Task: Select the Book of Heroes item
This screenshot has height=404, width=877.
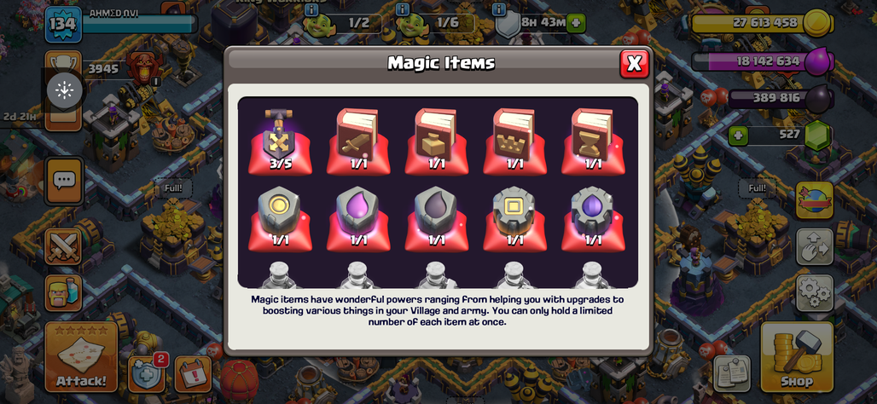Action: click(x=515, y=141)
